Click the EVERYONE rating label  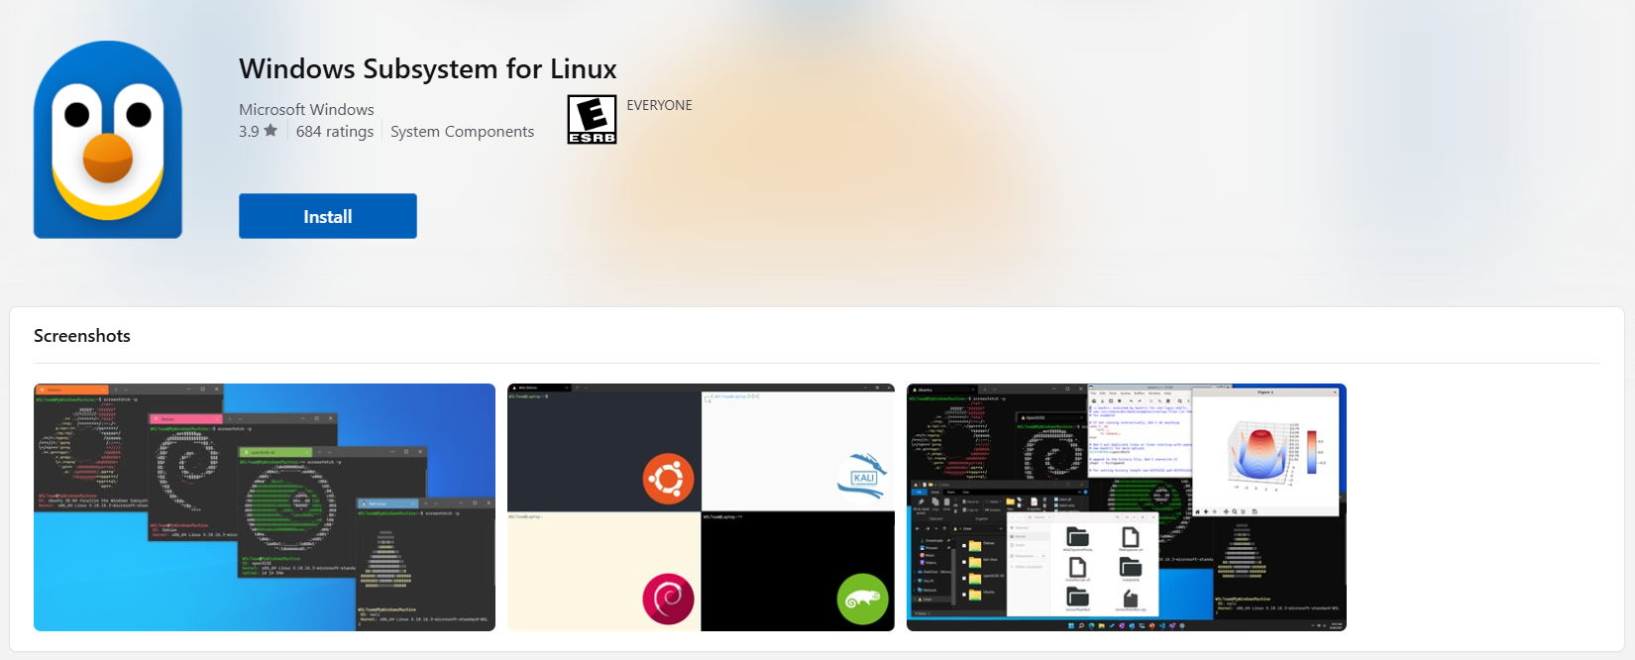[x=659, y=105]
